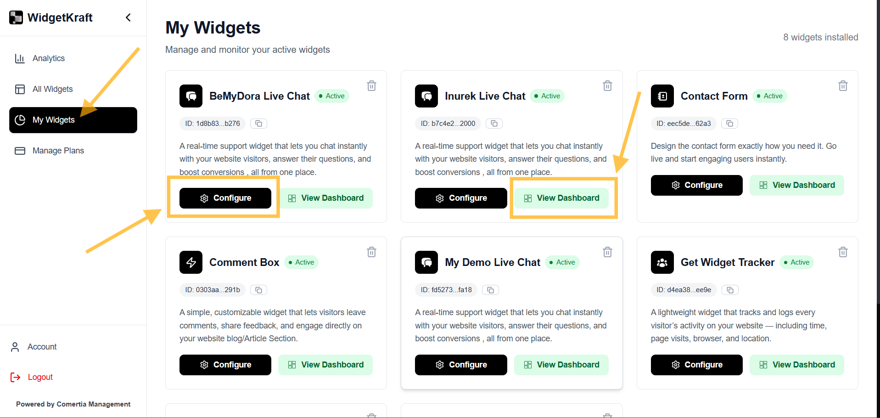The height and width of the screenshot is (418, 880).
Task: Copy Get Widget Tracker ID
Action: click(730, 290)
